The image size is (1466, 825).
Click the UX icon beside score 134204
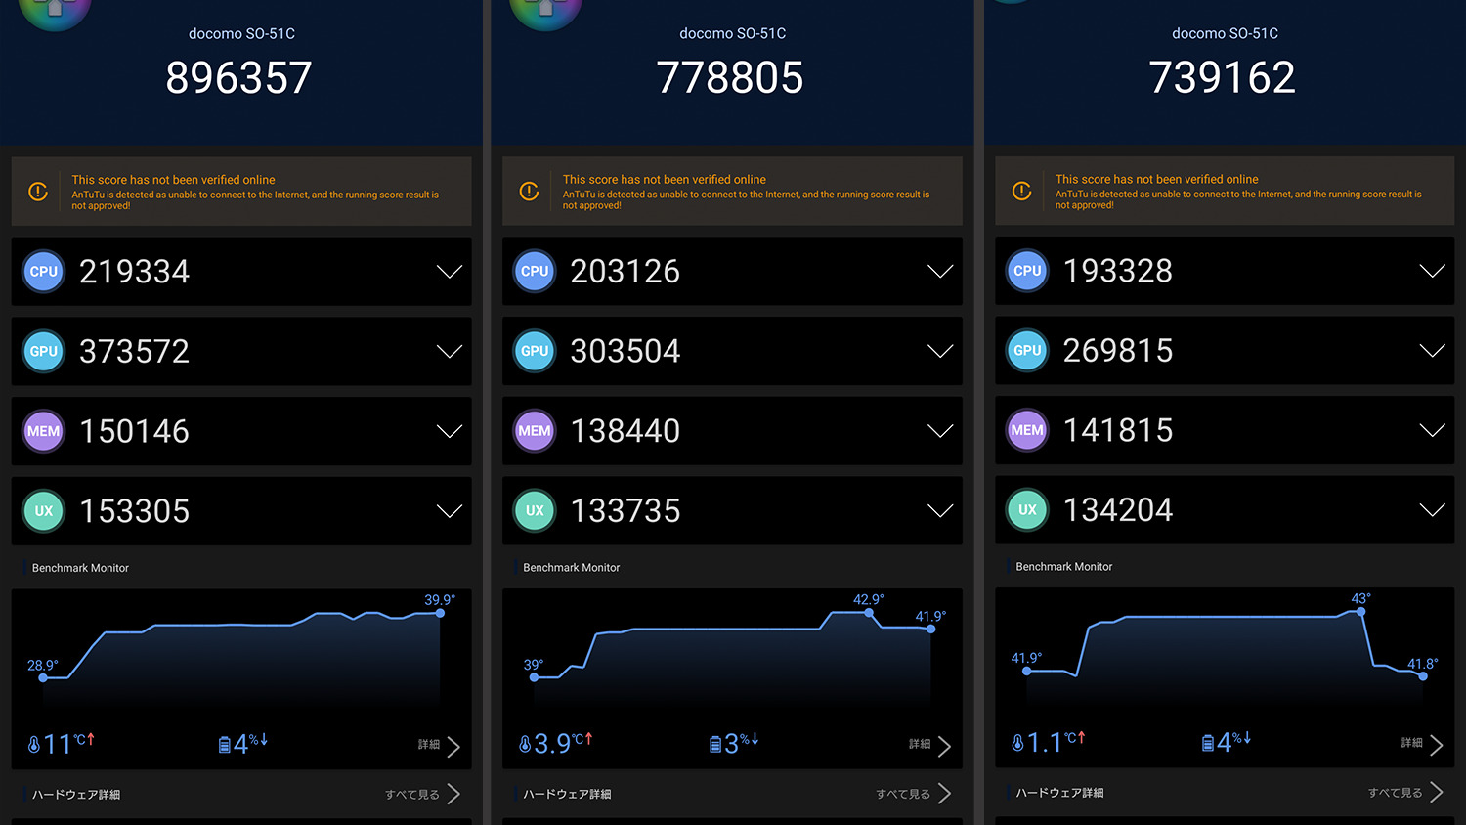click(1027, 510)
